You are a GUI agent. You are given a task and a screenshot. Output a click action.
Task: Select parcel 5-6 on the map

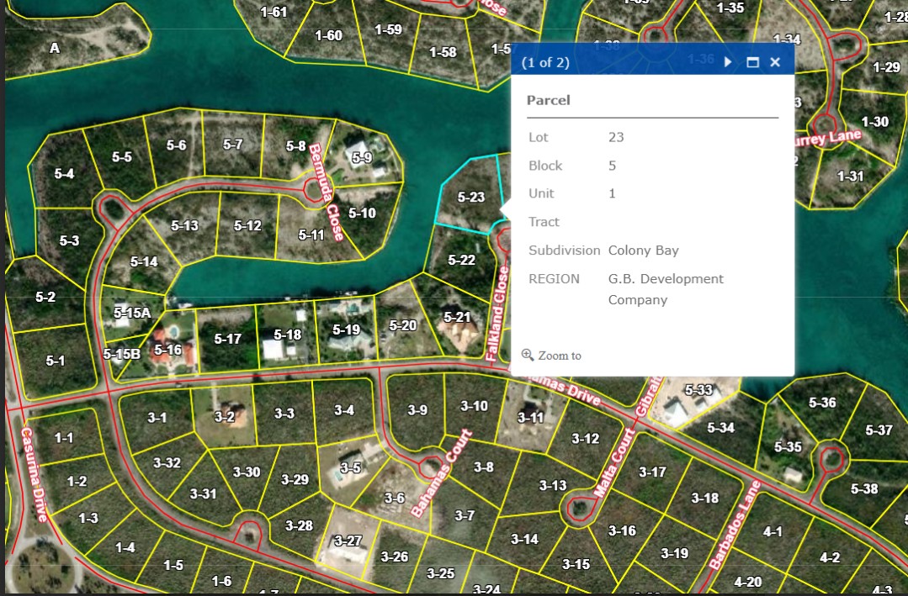[x=176, y=145]
